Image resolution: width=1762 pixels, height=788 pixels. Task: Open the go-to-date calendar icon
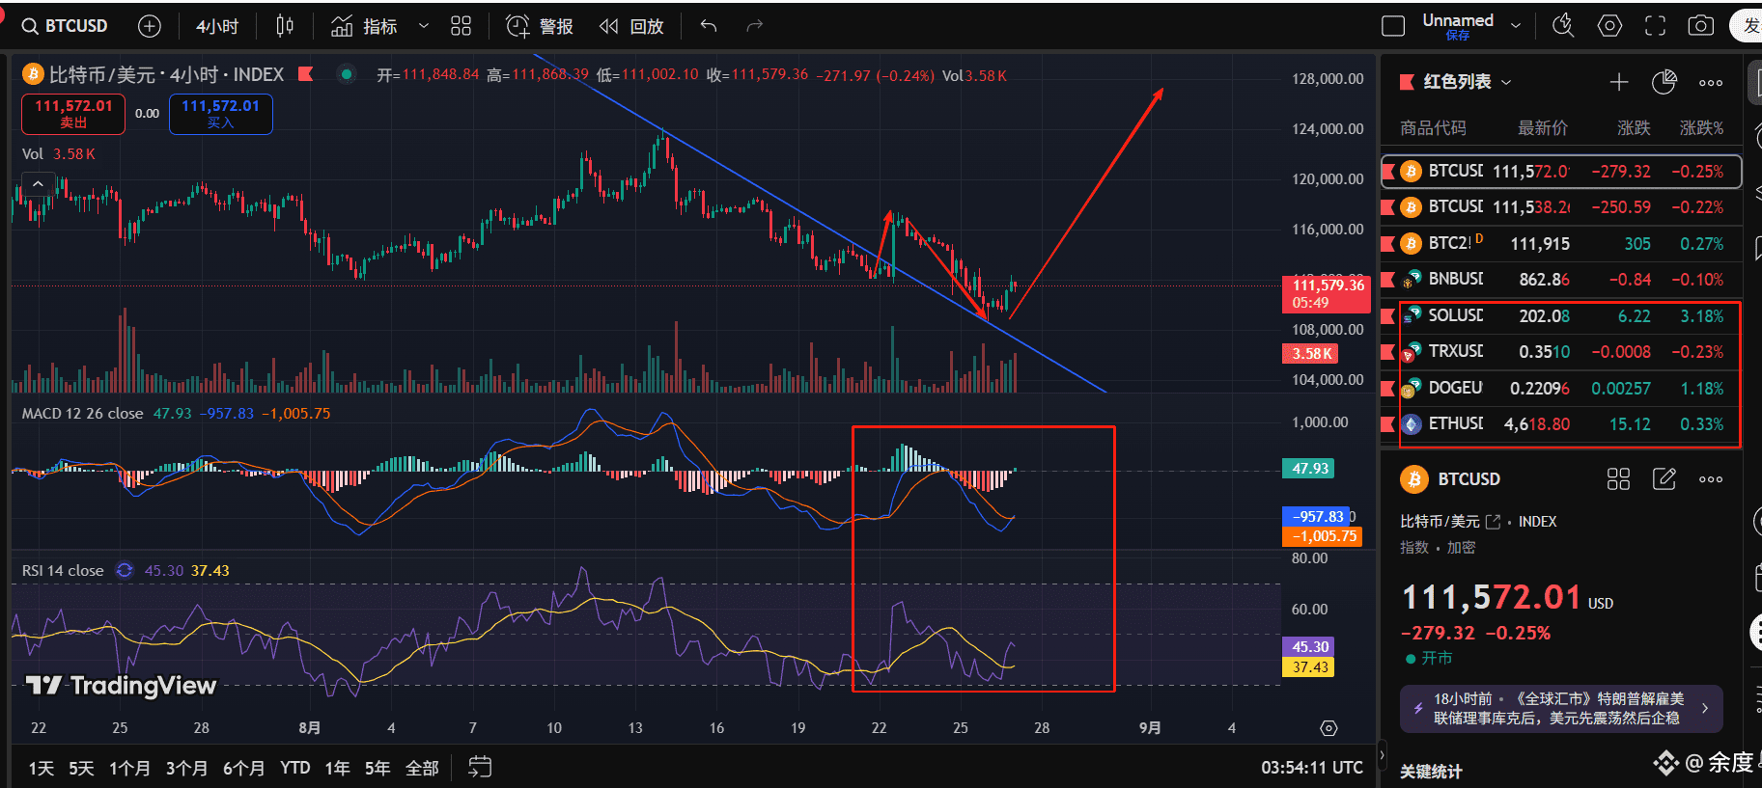[480, 767]
